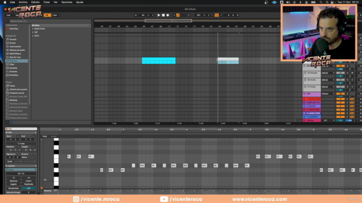The height and width of the screenshot is (203, 362).
Task: Open the MIDI Effects category
Action: [x=15, y=54]
